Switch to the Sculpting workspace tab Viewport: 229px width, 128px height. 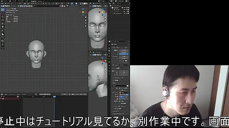pos(34,1)
